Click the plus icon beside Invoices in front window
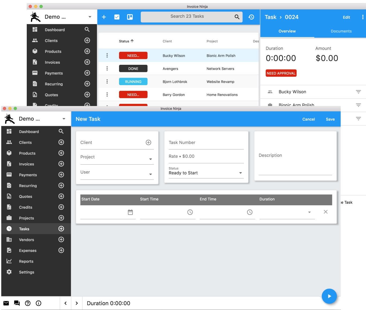This screenshot has width=366, height=310. pyautogui.click(x=61, y=164)
